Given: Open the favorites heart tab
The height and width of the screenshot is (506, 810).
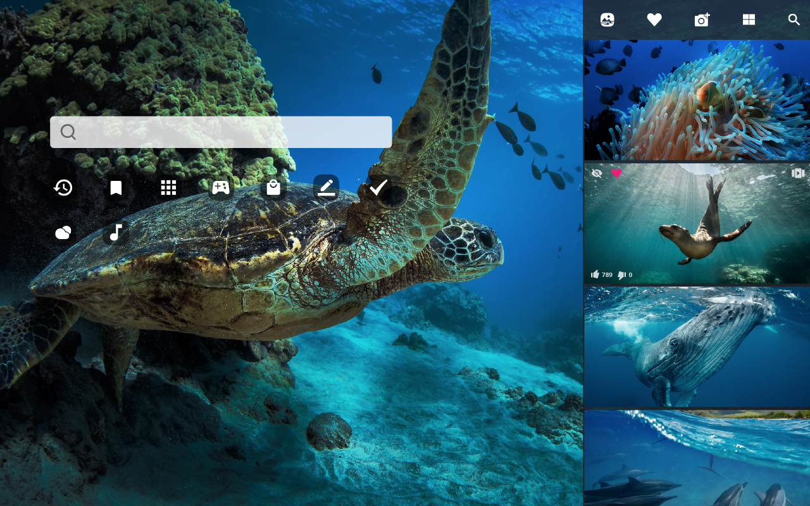Looking at the screenshot, I should [x=654, y=20].
